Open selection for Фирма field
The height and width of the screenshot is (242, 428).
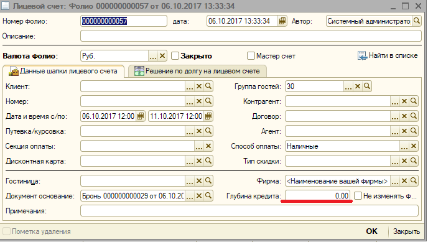point(395,181)
